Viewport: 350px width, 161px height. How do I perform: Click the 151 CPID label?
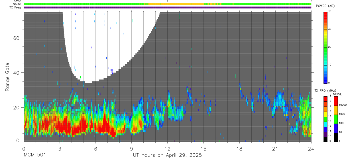pos(168,1)
